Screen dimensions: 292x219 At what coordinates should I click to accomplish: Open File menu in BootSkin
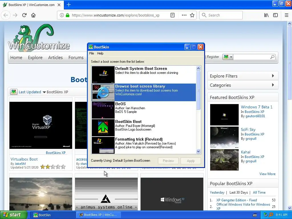pyautogui.click(x=92, y=53)
